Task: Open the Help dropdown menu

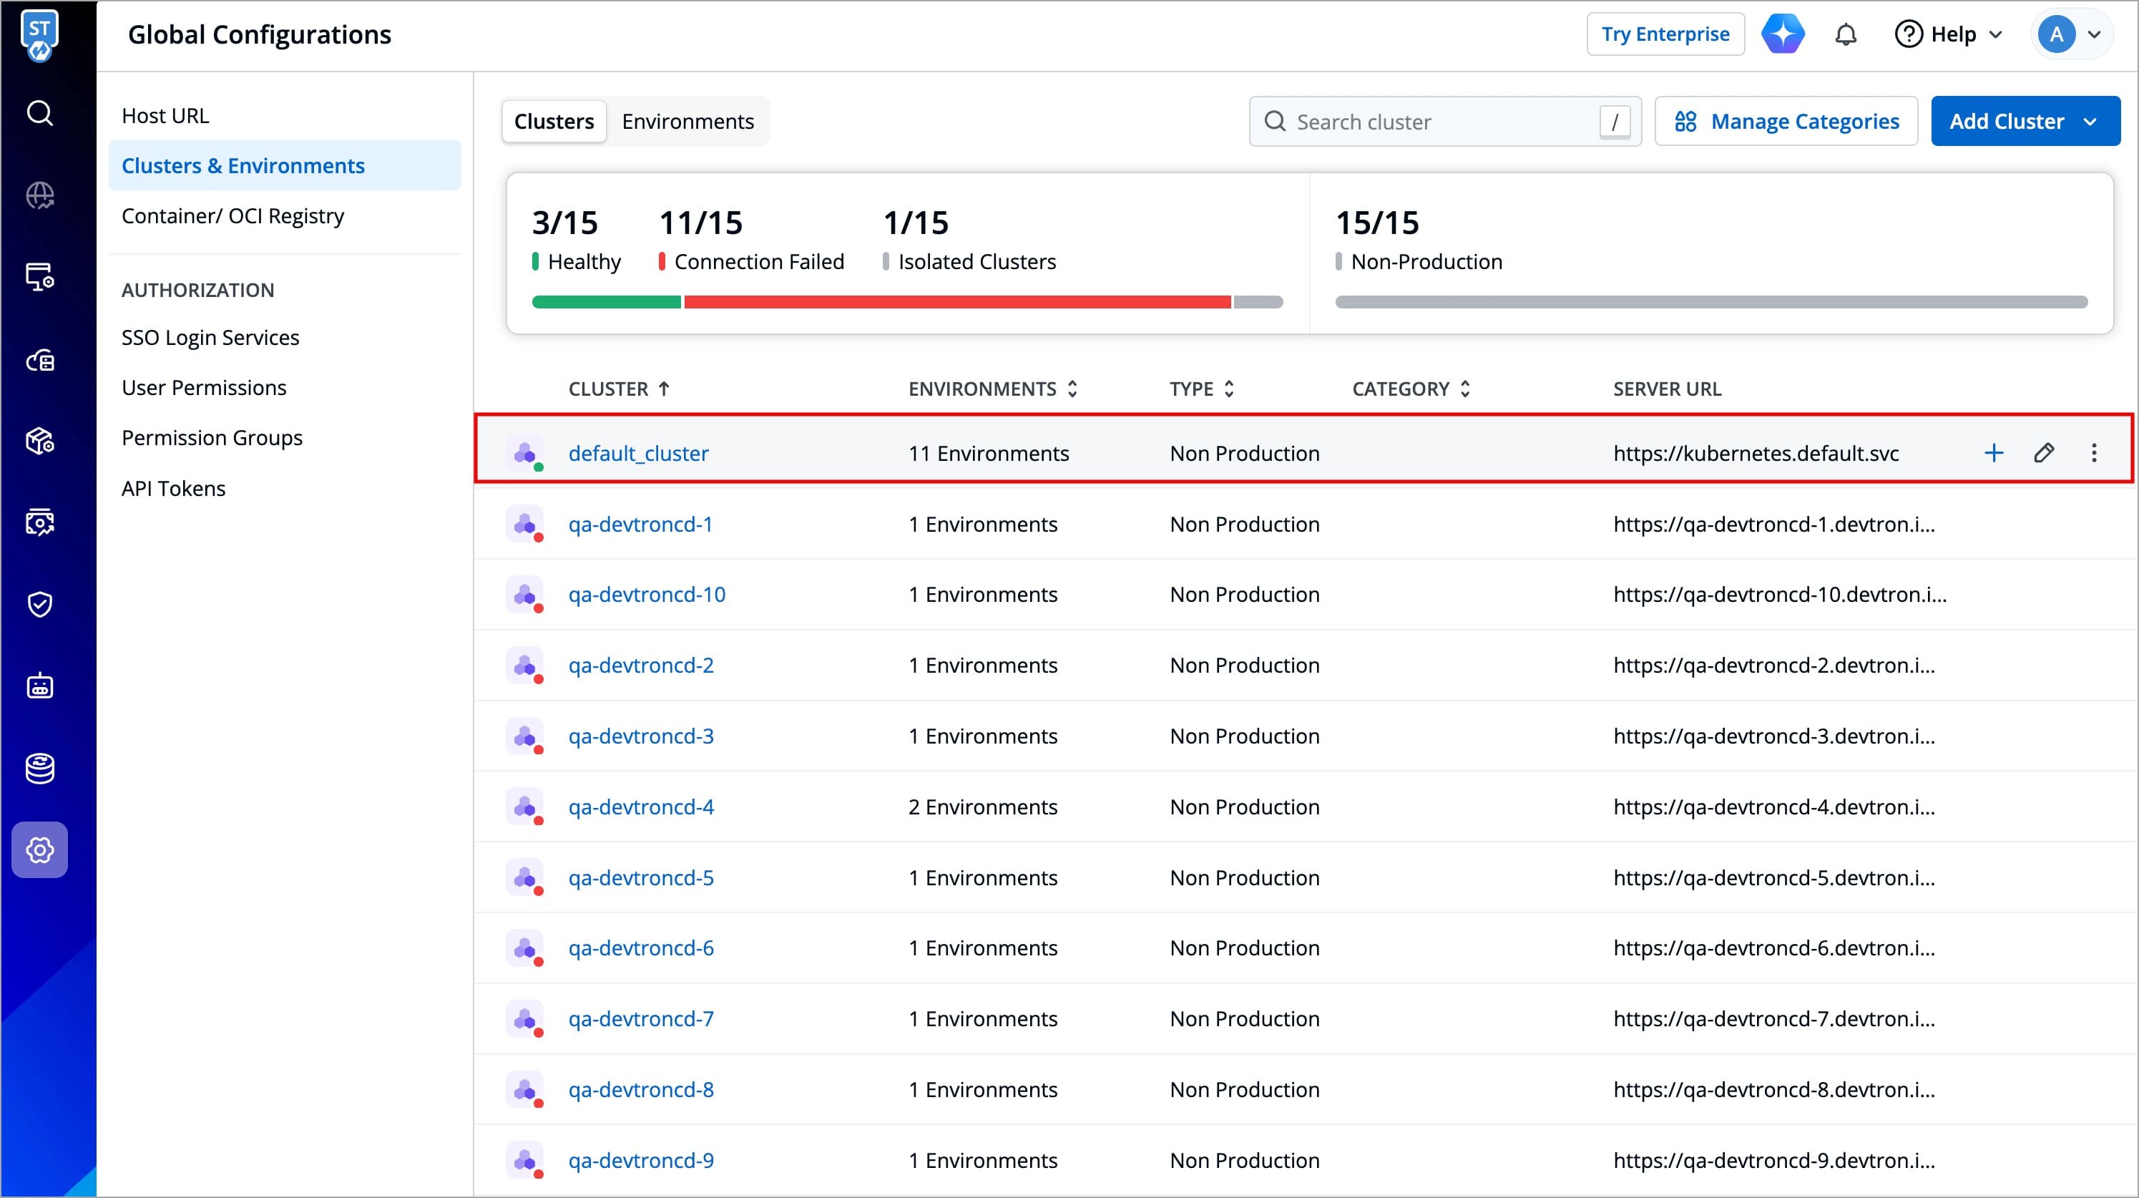Action: click(x=1948, y=35)
